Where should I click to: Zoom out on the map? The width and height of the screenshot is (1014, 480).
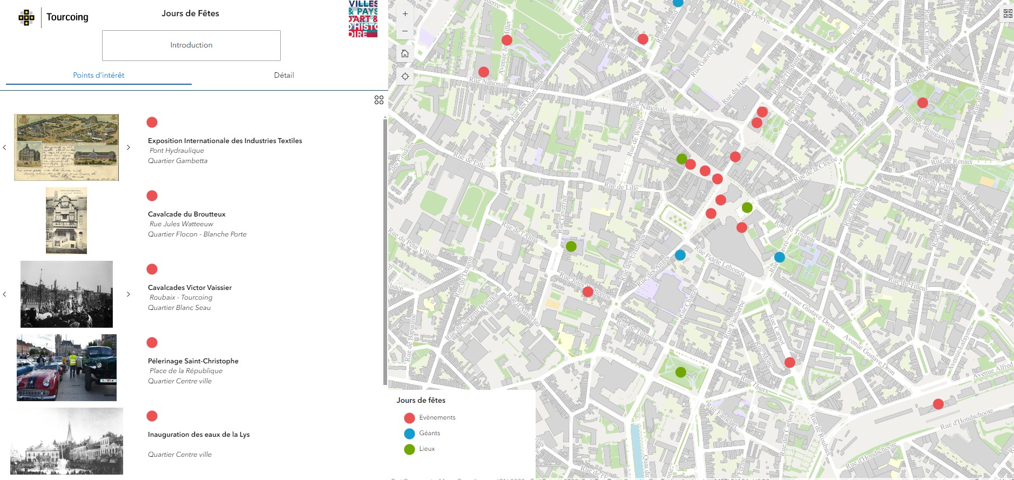point(405,31)
